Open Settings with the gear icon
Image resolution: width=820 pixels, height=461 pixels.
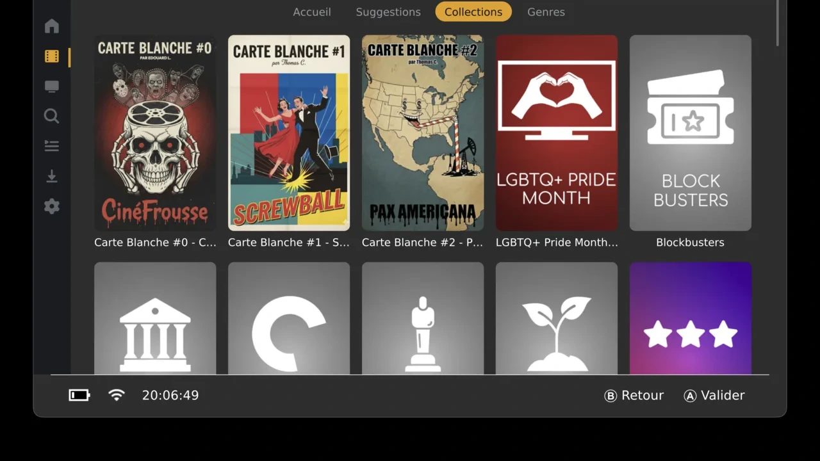click(52, 206)
